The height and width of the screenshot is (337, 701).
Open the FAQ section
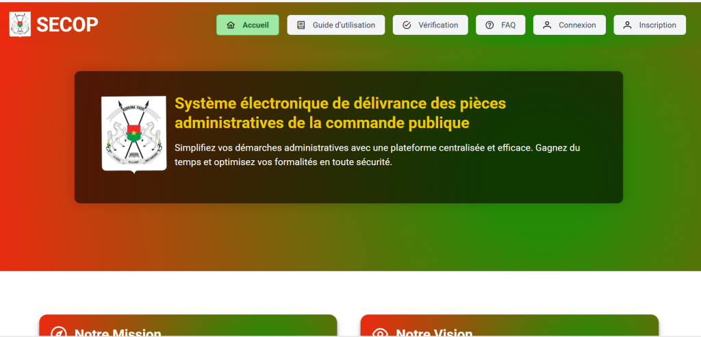tap(508, 25)
